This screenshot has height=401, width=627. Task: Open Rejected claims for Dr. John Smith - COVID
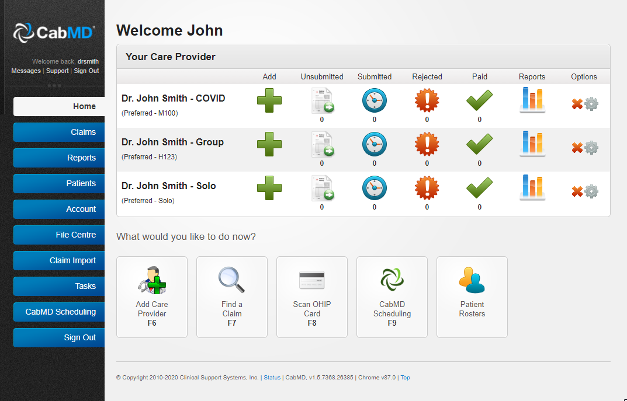427,100
